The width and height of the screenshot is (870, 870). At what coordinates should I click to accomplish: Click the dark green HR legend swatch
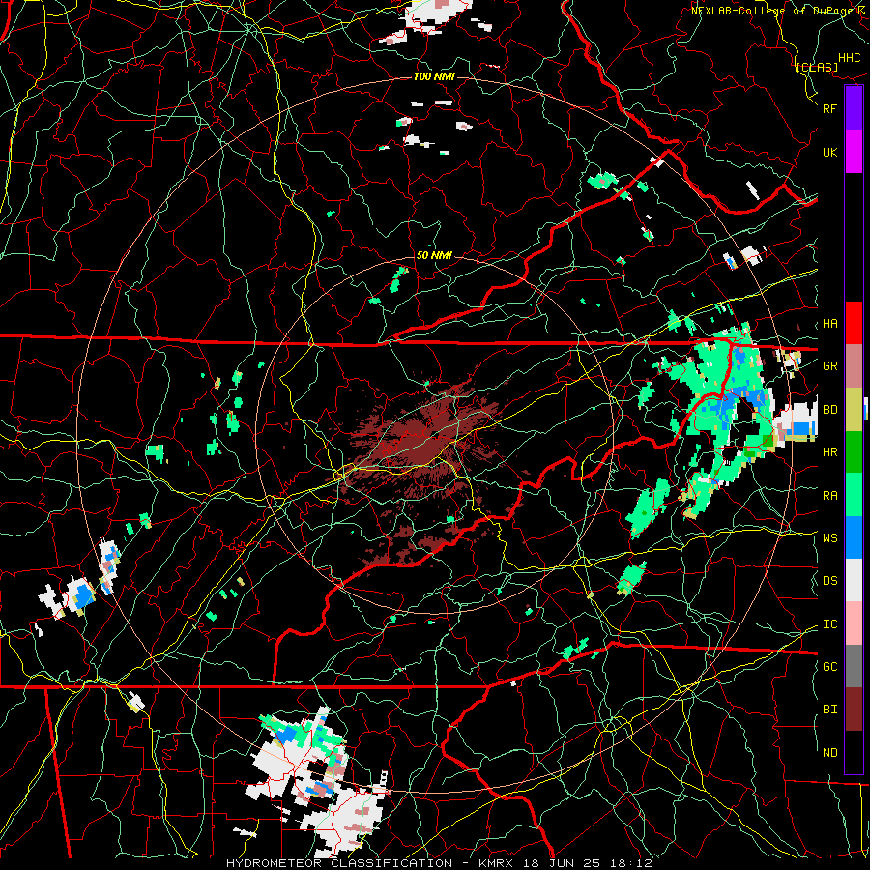tap(854, 452)
